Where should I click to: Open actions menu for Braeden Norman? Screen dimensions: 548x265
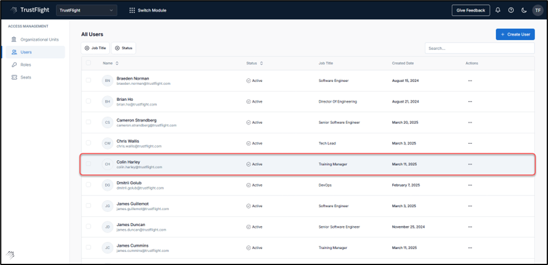pyautogui.click(x=470, y=81)
